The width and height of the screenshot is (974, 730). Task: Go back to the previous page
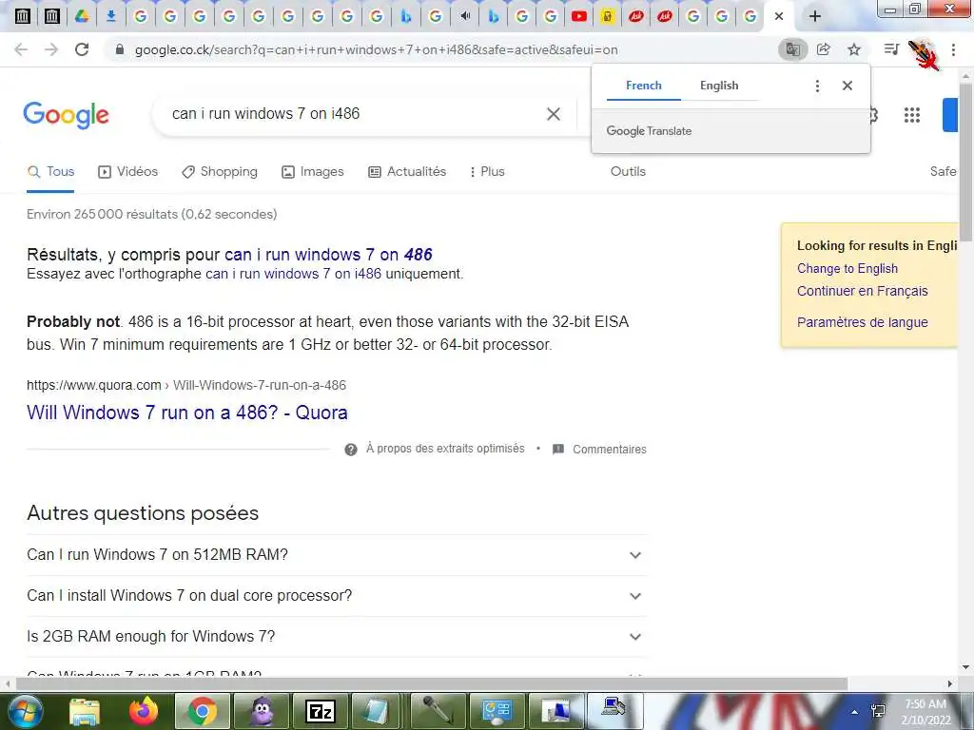pyautogui.click(x=21, y=49)
